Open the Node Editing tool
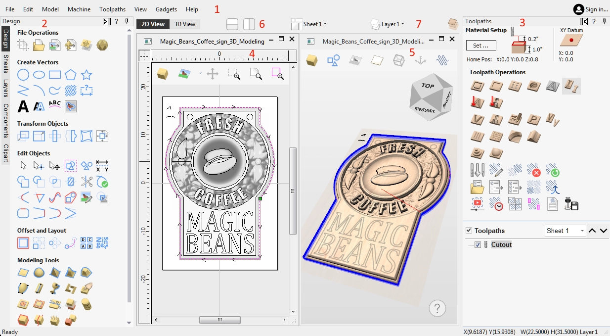Screen dimensions: 610x336 tap(39, 166)
